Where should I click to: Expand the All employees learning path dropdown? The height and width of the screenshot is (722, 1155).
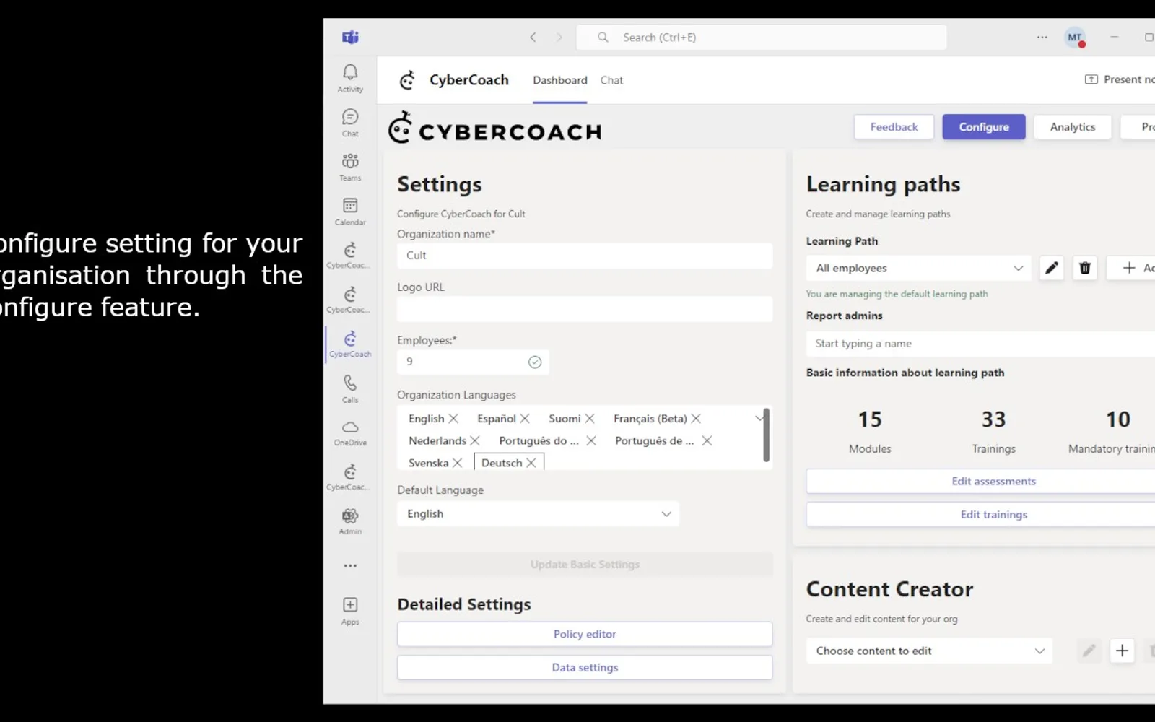tap(919, 268)
